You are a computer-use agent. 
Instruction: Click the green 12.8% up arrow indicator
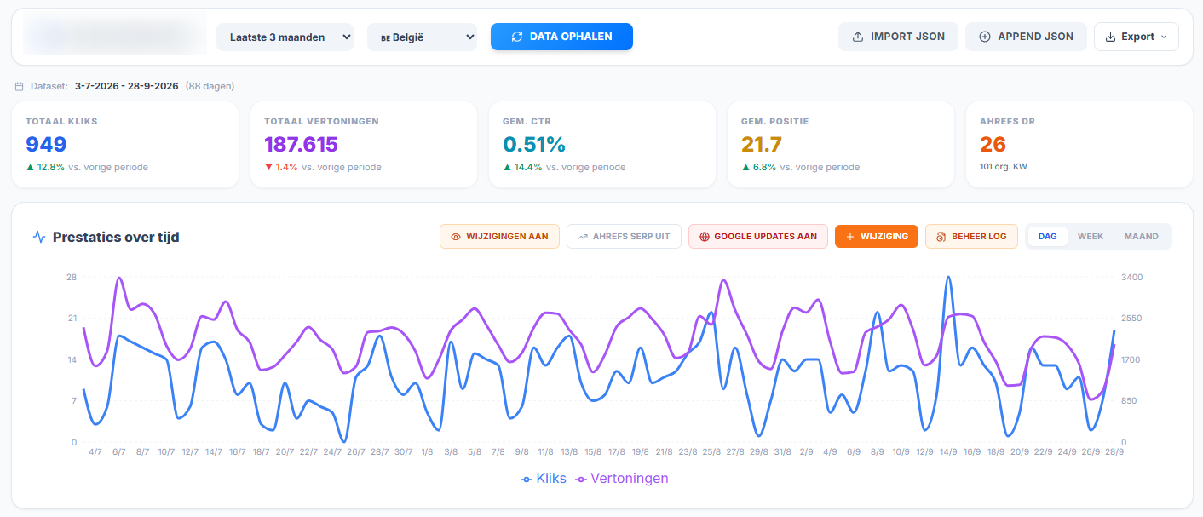tap(45, 167)
